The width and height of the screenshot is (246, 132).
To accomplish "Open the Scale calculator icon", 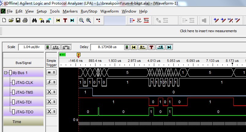I will tap(48, 47).
